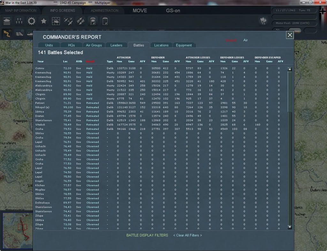Screen dimensions: 327x251
Task: Open BATTLE DISPLAY FILTERS
Action: (147, 235)
